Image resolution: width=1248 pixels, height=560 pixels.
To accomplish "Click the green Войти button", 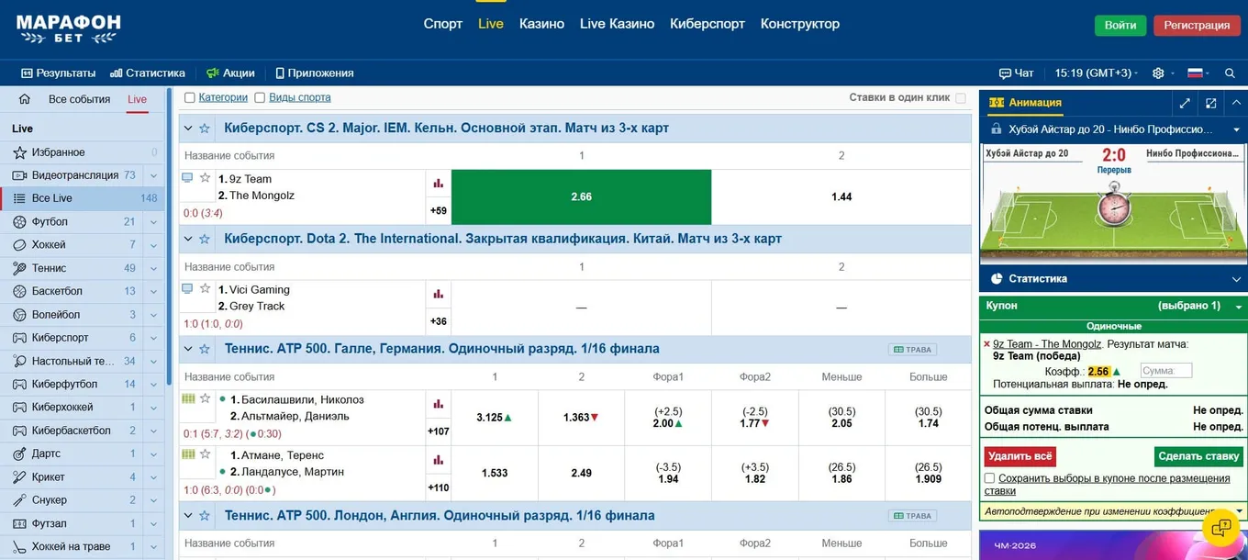I will [1120, 26].
